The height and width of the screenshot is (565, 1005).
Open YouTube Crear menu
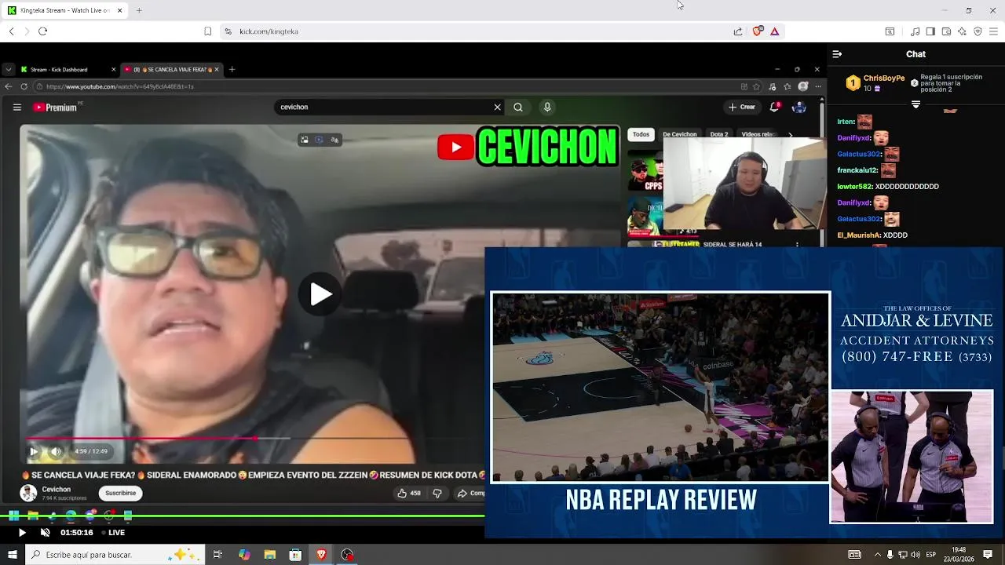(x=742, y=107)
